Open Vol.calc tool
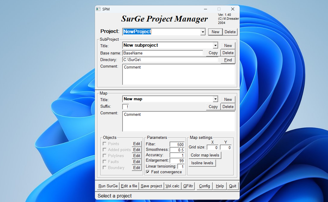 172,186
